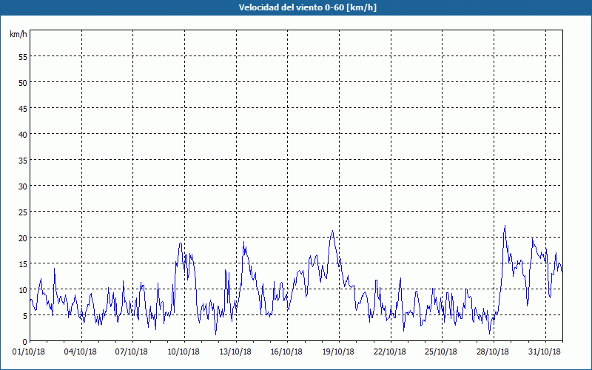The height and width of the screenshot is (370, 592).
Task: Click the highest wind peak after 28/10/18
Action: pos(505,226)
